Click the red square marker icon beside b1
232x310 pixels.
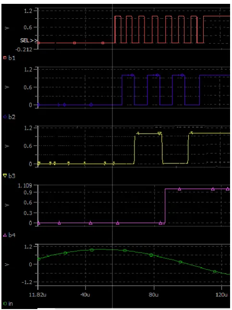pyautogui.click(x=5, y=58)
